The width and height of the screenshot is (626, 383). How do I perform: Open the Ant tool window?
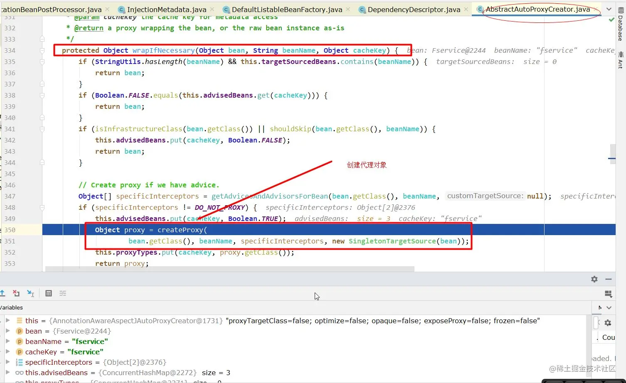point(621,59)
